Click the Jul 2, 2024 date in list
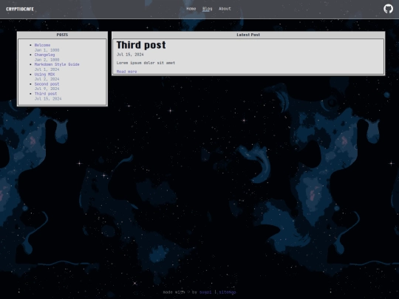 47,79
